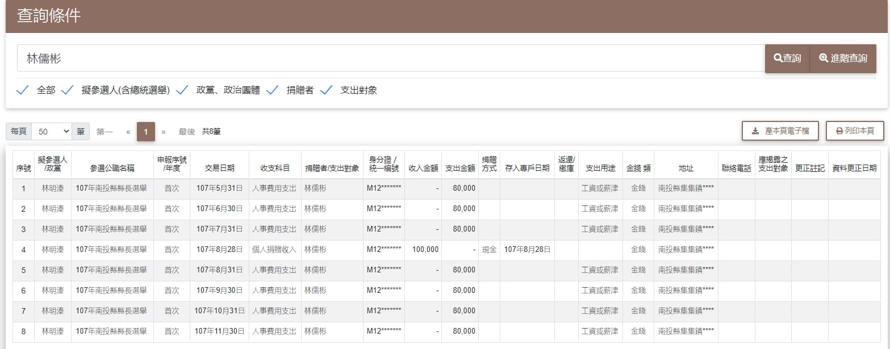
Task: Click into the 林儒彬 search input field
Action: coord(391,58)
